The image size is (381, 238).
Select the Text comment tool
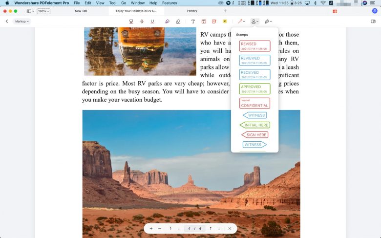coord(193,22)
